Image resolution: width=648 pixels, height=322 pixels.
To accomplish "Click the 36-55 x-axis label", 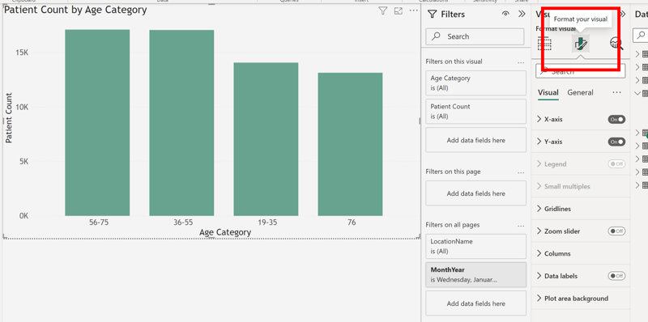I will [183, 222].
